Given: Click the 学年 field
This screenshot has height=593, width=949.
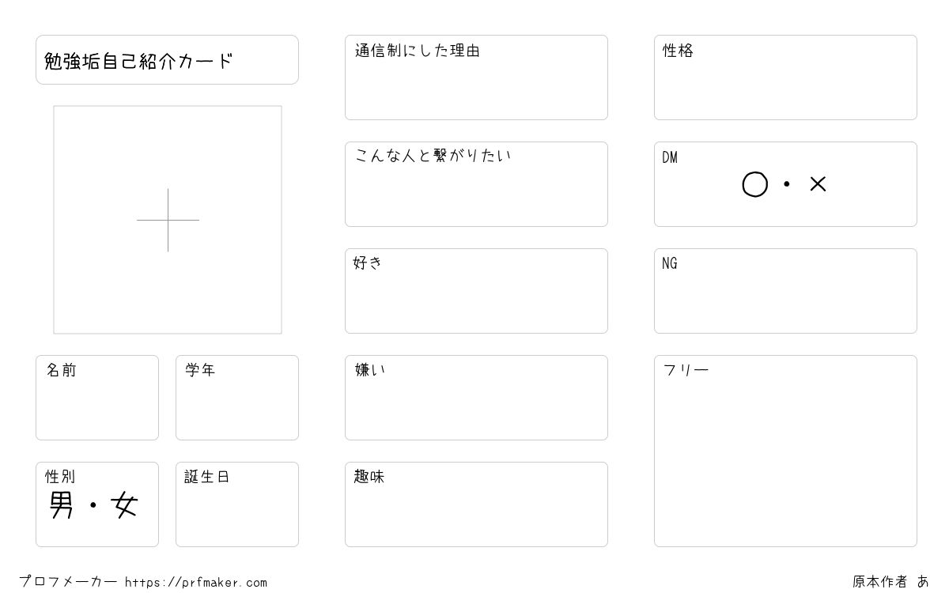Looking at the screenshot, I should click(237, 398).
